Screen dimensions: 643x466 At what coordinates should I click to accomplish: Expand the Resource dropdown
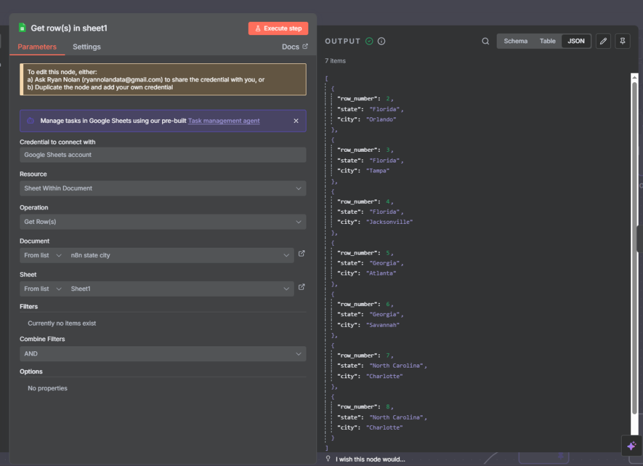pyautogui.click(x=163, y=188)
